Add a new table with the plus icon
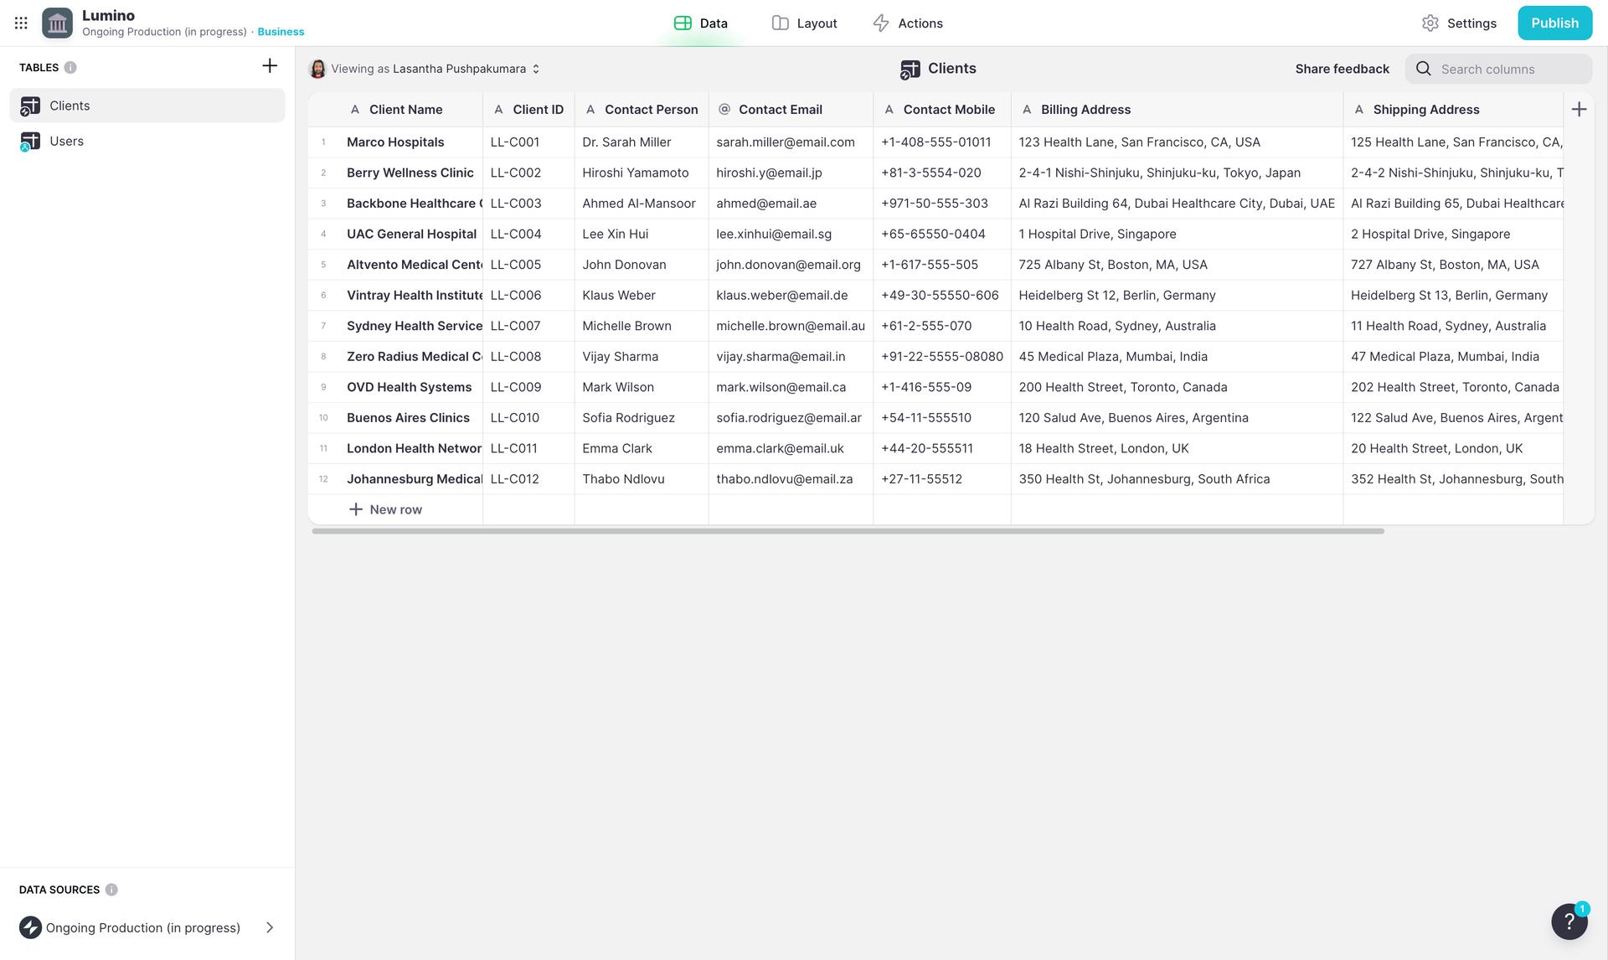Image resolution: width=1608 pixels, height=960 pixels. tap(269, 65)
